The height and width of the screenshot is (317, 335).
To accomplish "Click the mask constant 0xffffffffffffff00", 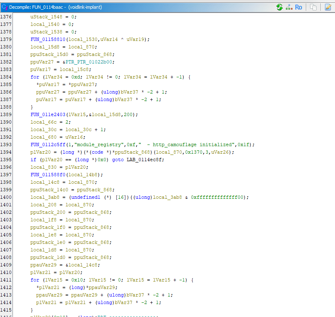I will tap(217, 197).
